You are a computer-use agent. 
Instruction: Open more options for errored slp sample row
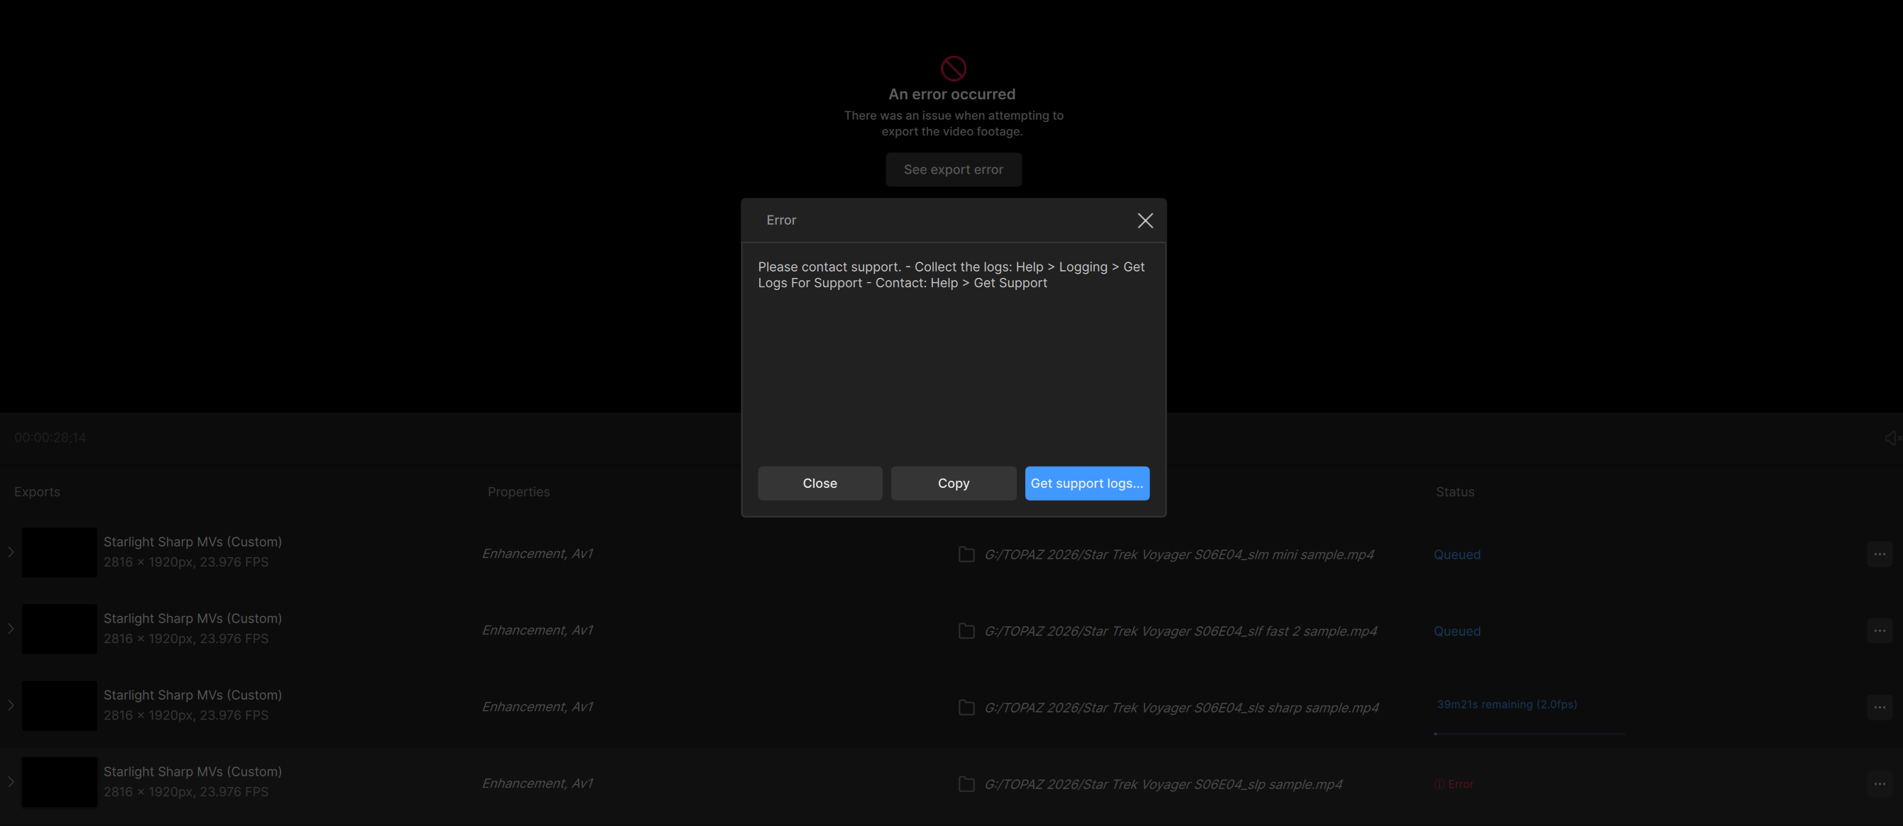pyautogui.click(x=1879, y=784)
